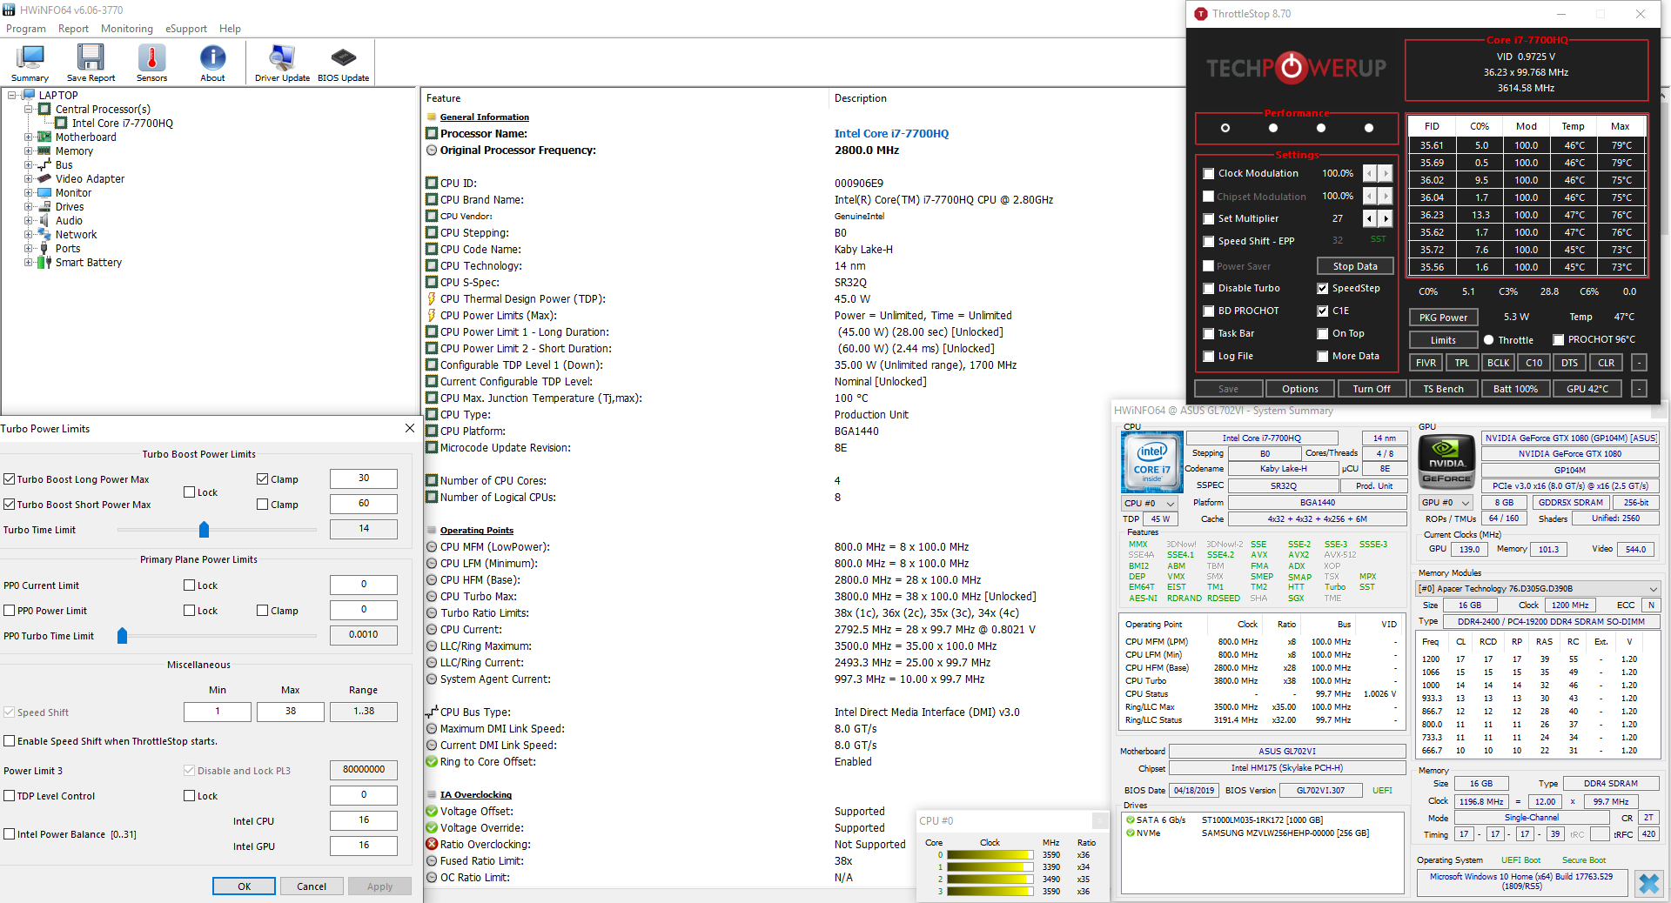Screen dimensions: 1671x903
Task: Open Program menu
Action: click(x=26, y=29)
